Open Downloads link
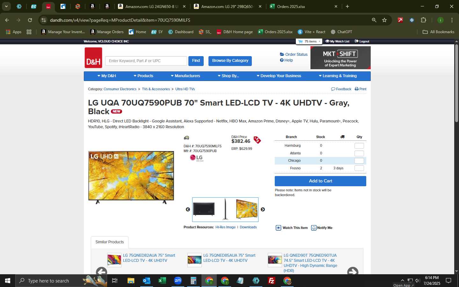This screenshot has width=459, height=287. tap(248, 227)
